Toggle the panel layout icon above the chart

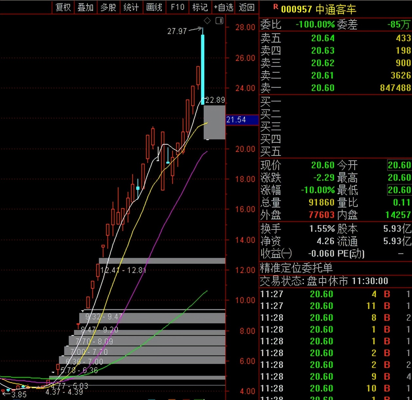(x=219, y=21)
